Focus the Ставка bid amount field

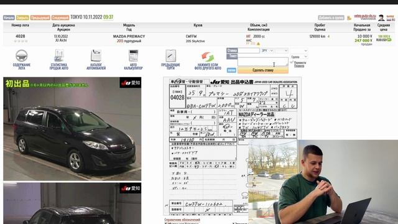click(x=248, y=50)
